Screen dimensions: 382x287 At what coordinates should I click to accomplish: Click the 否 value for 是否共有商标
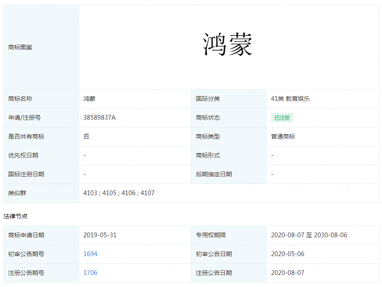86,136
